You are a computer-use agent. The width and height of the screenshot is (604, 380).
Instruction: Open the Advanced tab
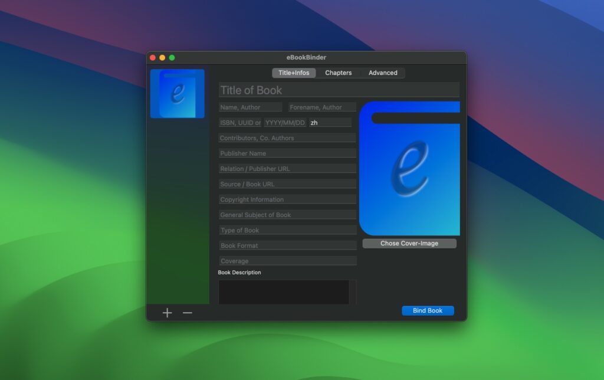(383, 73)
